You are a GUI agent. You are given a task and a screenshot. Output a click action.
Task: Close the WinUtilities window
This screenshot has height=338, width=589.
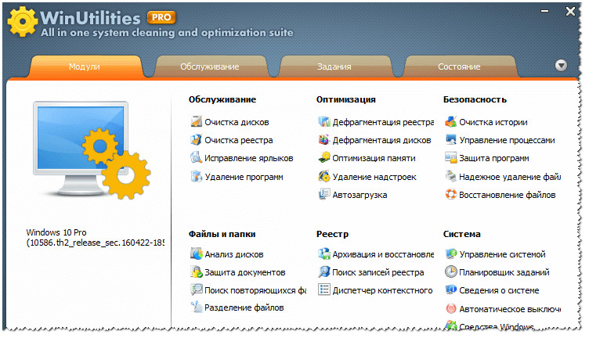(570, 11)
